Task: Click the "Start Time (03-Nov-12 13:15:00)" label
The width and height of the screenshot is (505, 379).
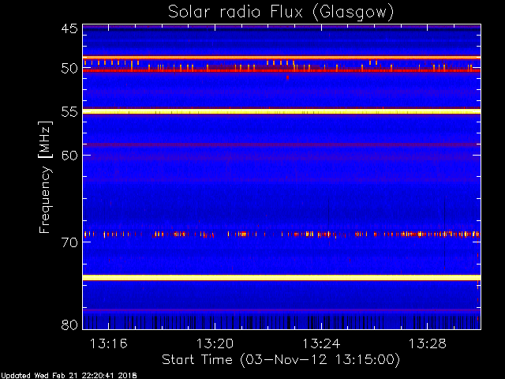Action: [281, 359]
